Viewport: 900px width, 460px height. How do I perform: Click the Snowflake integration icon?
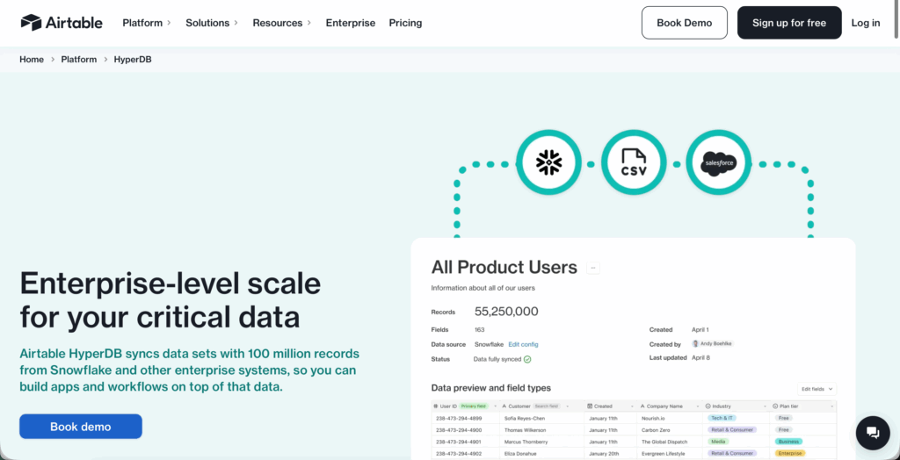tap(550, 163)
